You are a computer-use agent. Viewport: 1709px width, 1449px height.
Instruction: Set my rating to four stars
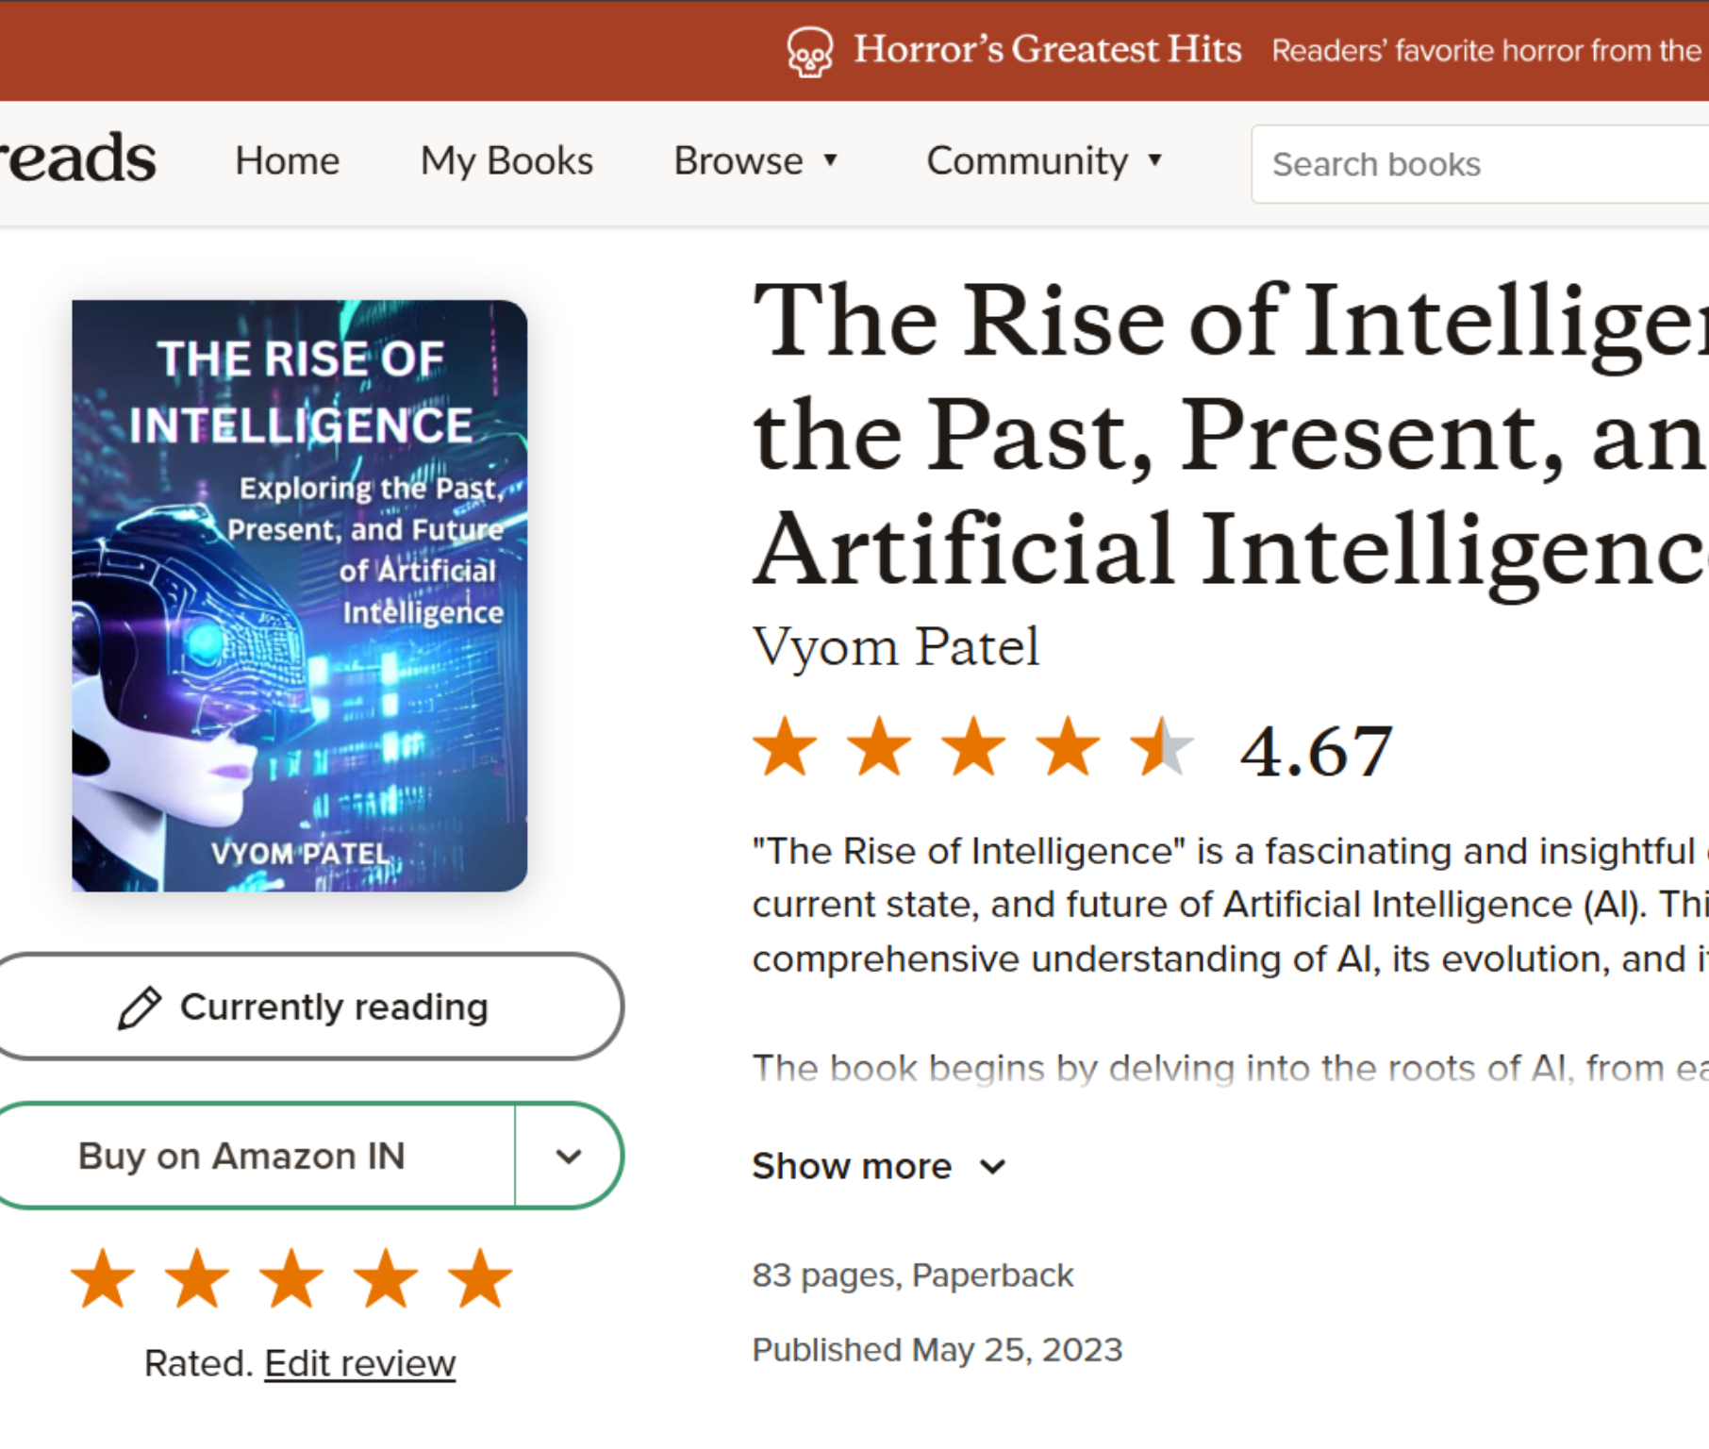coord(386,1279)
